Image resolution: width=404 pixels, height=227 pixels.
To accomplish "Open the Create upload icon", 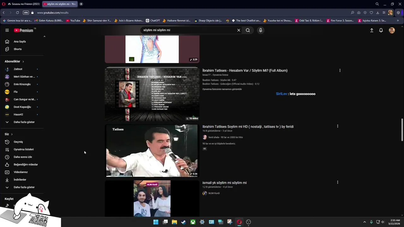I will [x=371, y=30].
